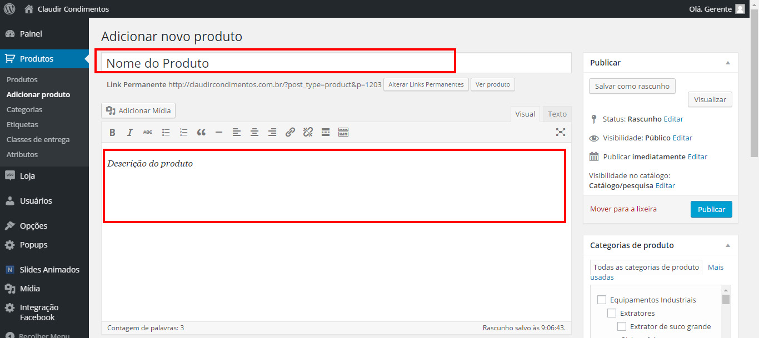Click Salvar como rascunho button
Screen dimensions: 759x338
632,86
